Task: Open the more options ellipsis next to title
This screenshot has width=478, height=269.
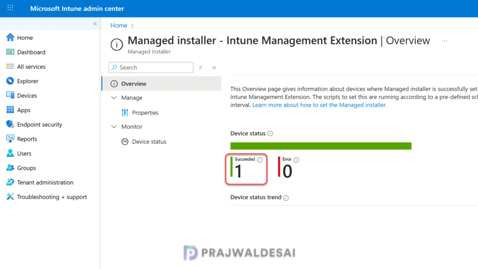Action: coord(444,41)
